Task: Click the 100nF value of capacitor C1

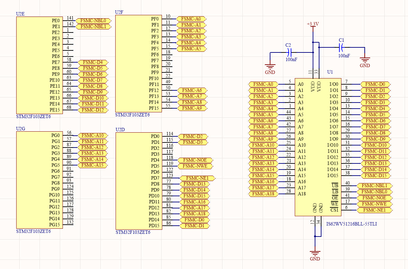Action: pos(344,56)
